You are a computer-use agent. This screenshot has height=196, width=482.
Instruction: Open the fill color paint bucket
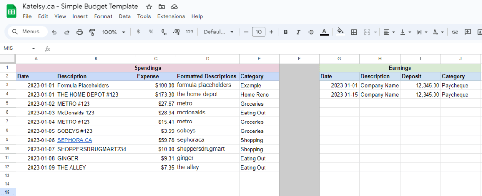[x=340, y=32]
